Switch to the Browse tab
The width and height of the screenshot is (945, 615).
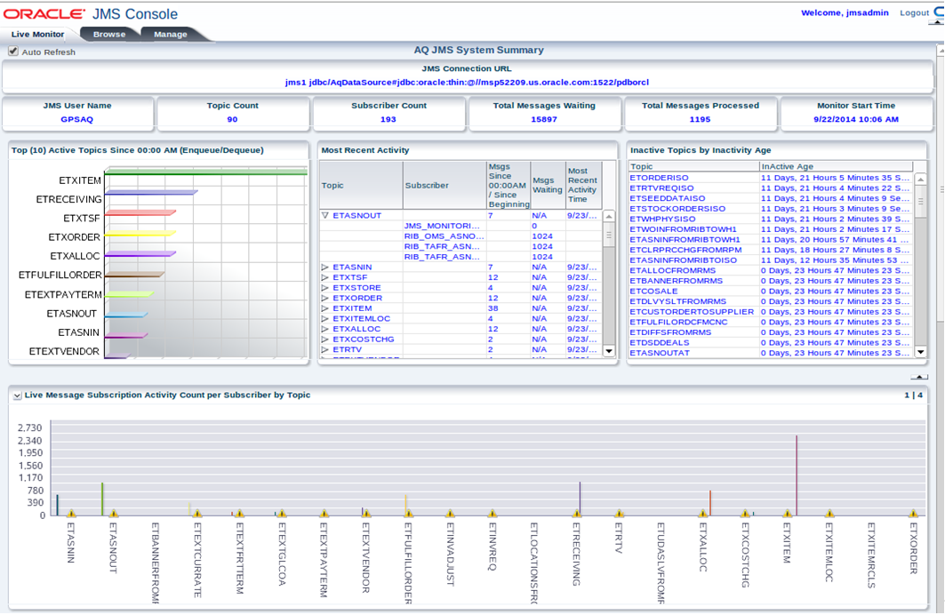108,34
